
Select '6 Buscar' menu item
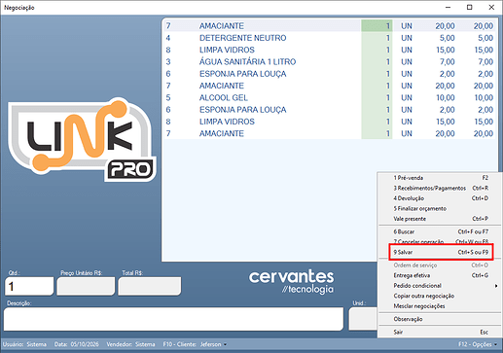(x=441, y=231)
